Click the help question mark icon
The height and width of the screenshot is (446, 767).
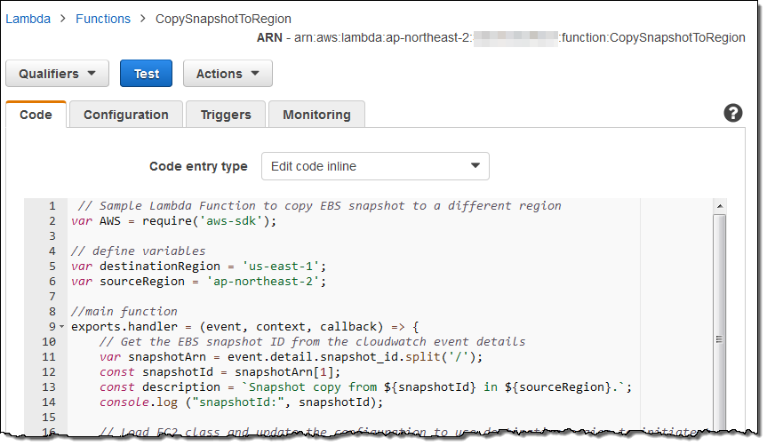point(733,113)
